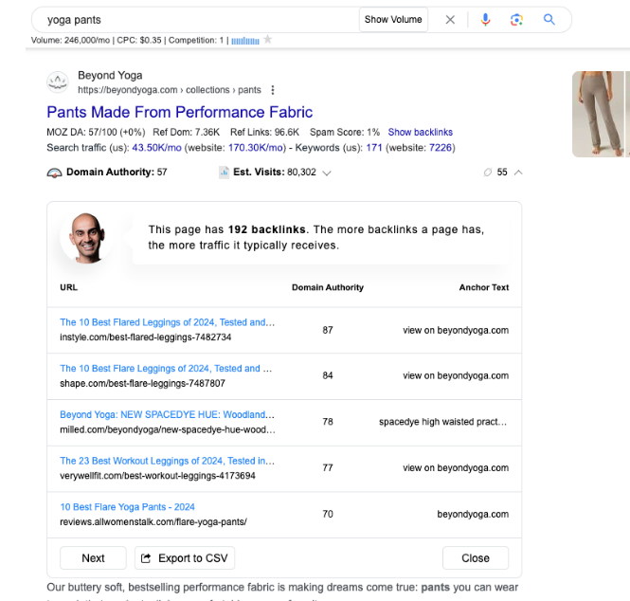Image resolution: width=630 pixels, height=601 pixels.
Task: Open the instyle.com Best Flared Leggings backlink
Action: click(x=168, y=322)
